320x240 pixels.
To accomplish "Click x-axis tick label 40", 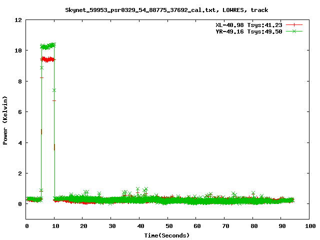I will coord(140,226).
